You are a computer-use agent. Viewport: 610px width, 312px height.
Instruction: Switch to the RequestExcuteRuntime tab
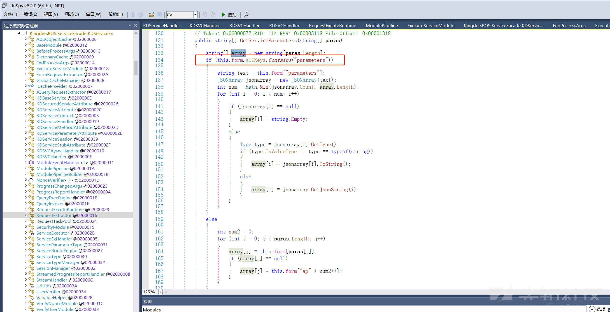[332, 25]
